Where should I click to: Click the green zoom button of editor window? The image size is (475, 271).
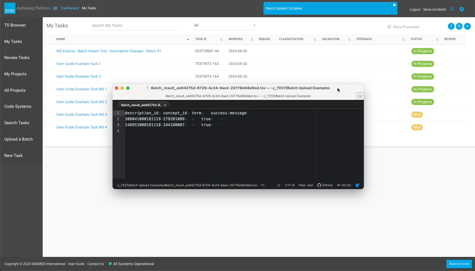[128, 88]
